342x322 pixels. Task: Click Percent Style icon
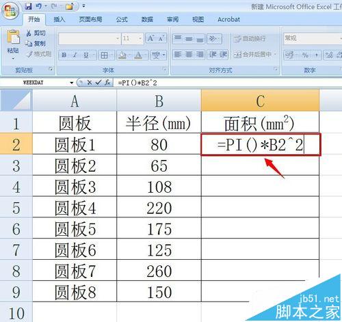[x=305, y=55]
